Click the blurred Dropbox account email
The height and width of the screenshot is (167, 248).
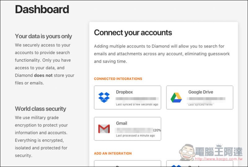137,99
